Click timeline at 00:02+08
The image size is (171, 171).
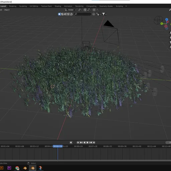20,146
